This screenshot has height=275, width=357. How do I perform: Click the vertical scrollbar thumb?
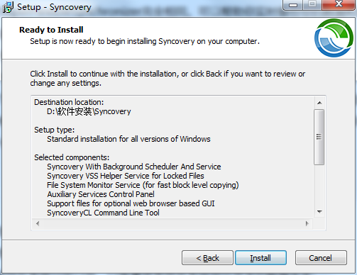pos(319,137)
